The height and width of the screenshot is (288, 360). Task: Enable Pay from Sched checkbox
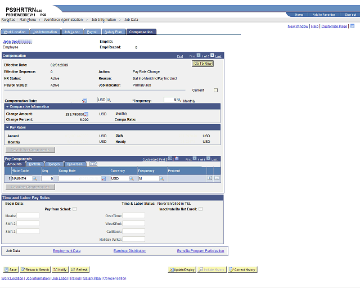pyautogui.click(x=75, y=209)
